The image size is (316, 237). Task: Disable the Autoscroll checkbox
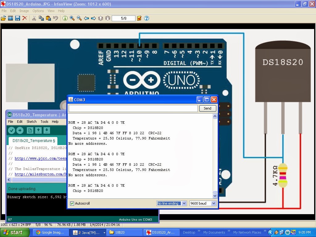[72, 203]
